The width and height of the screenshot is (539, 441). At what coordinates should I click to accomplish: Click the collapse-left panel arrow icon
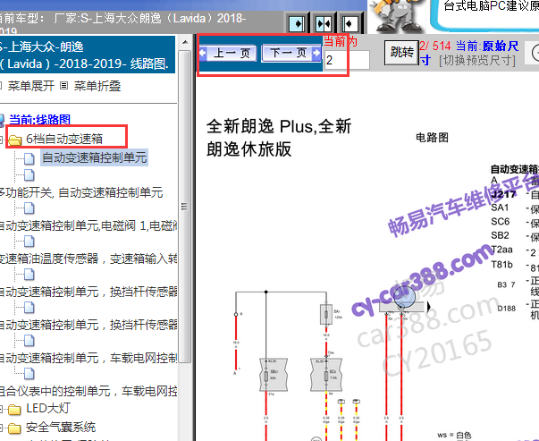tap(350, 23)
